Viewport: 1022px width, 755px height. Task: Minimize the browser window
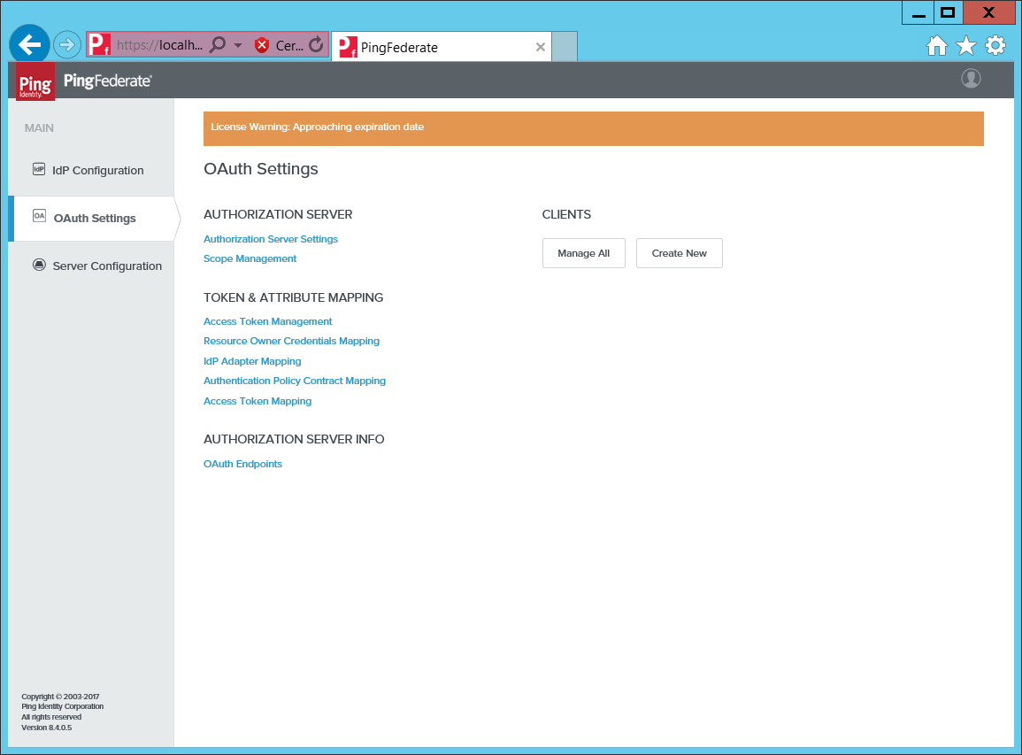918,13
